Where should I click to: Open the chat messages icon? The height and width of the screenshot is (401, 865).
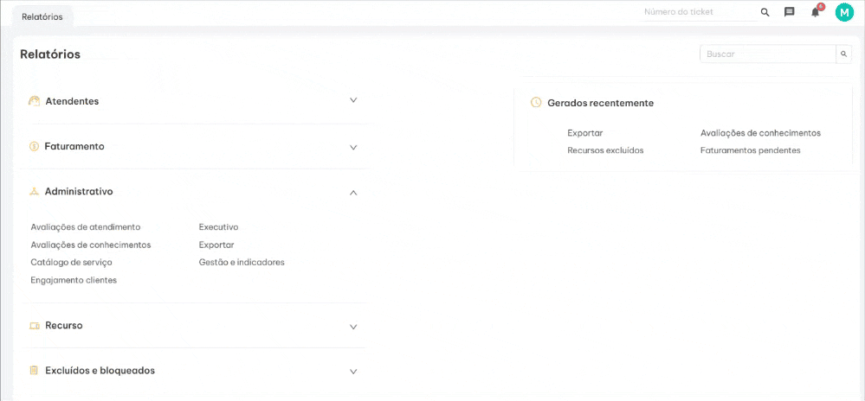tap(790, 12)
